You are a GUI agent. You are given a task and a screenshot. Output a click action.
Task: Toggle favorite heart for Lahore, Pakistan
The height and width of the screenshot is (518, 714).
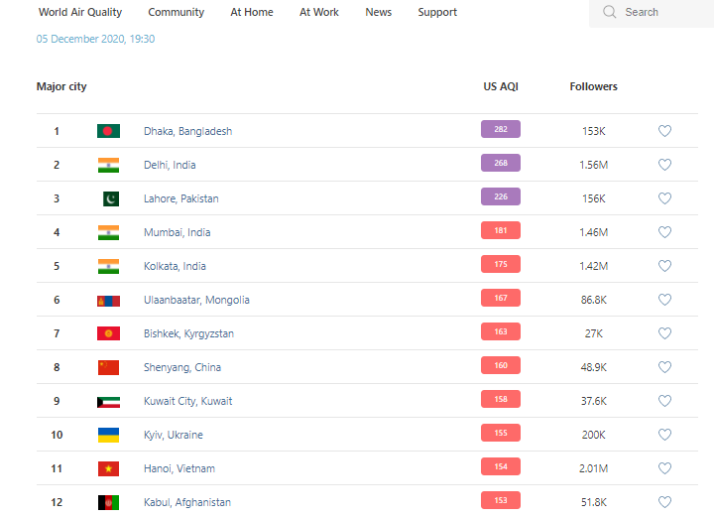click(x=664, y=198)
